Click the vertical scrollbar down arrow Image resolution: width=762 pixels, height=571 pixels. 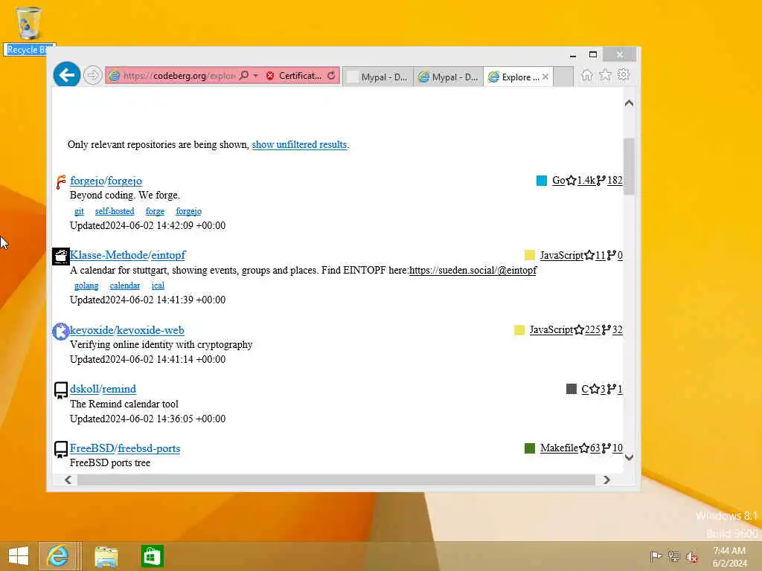coord(629,457)
